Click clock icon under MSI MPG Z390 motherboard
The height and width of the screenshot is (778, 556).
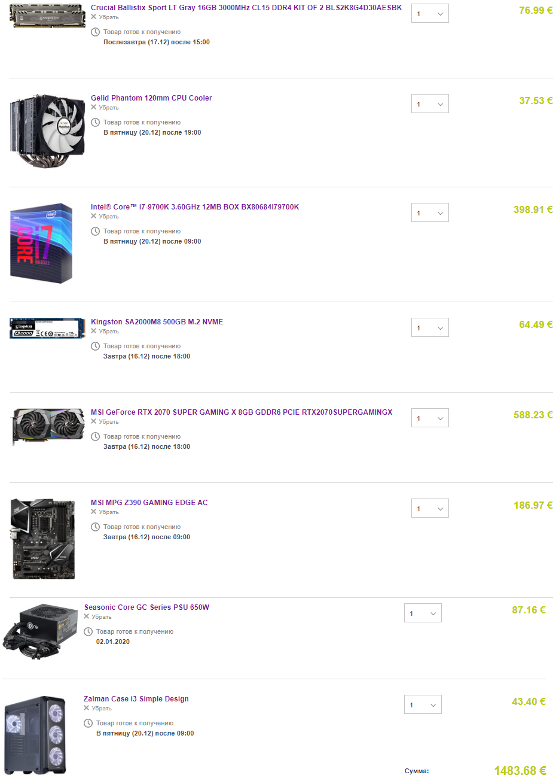coord(95,527)
